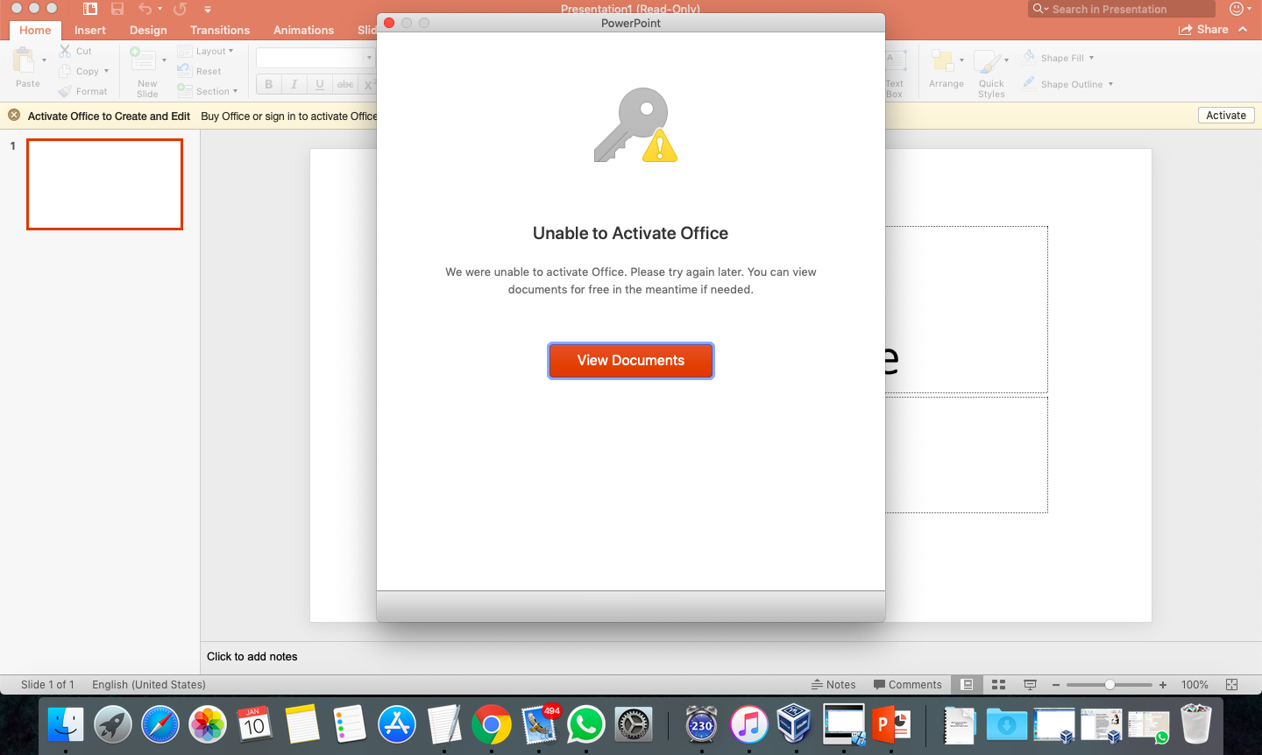Viewport: 1262px width, 755px height.
Task: Click the Search in Presentation field
Action: click(1122, 9)
